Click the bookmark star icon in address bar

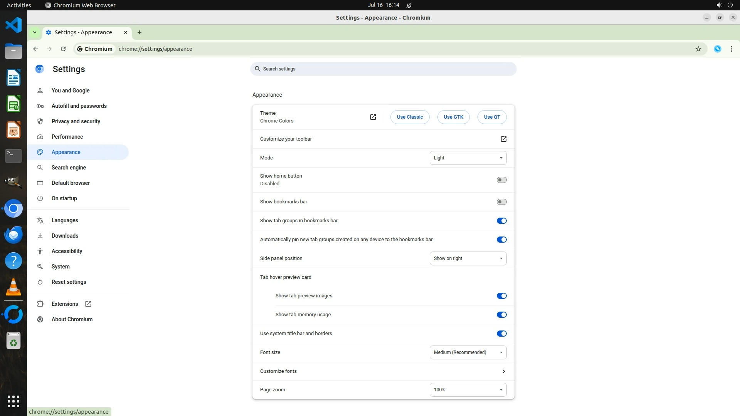pos(698,49)
